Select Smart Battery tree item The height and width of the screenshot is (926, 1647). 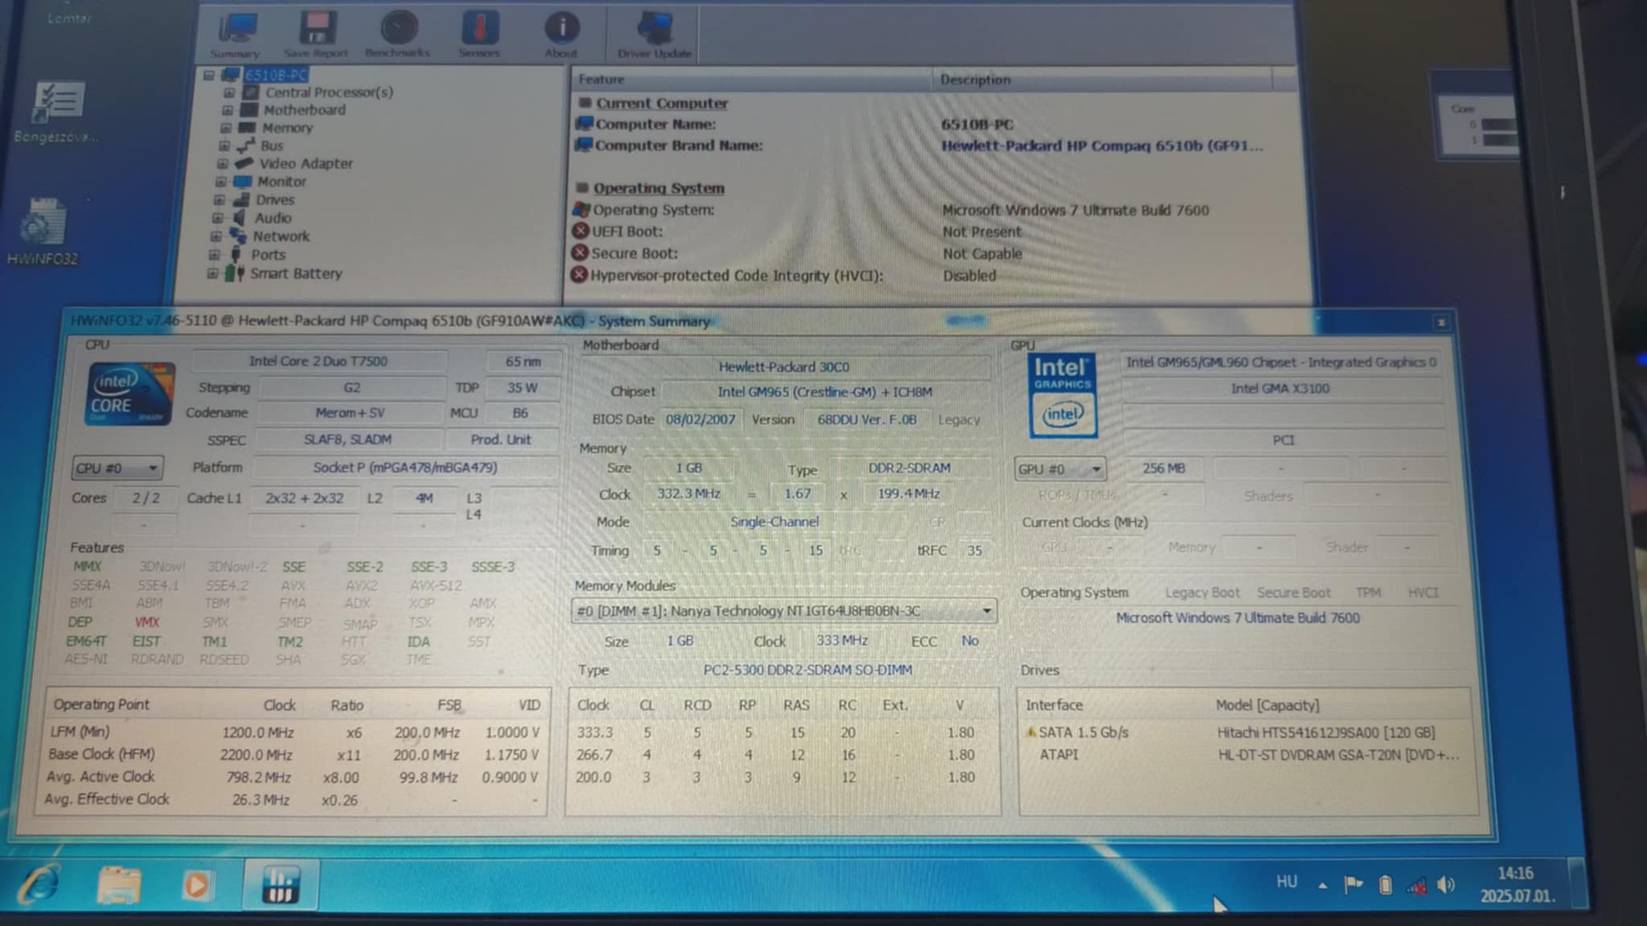pos(295,274)
